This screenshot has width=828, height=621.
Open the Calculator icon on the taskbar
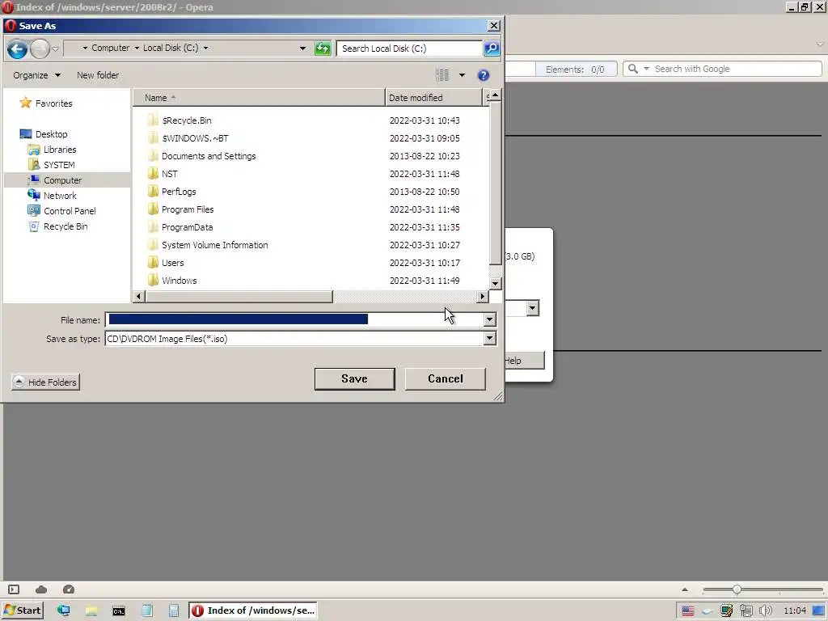click(x=174, y=611)
